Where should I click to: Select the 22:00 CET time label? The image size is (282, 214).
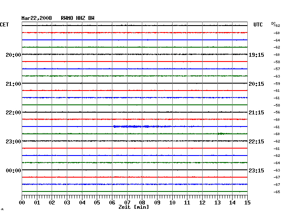click(13, 113)
